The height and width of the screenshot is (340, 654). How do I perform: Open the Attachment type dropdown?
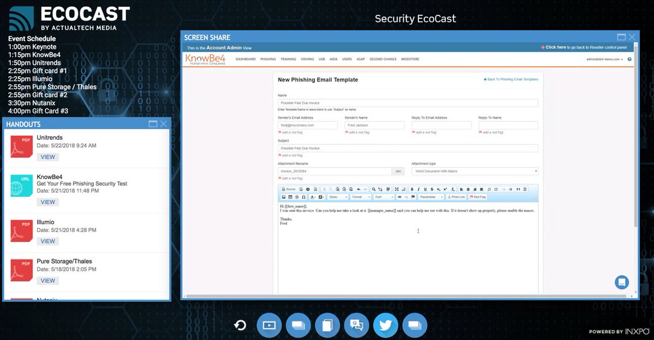[475, 171]
